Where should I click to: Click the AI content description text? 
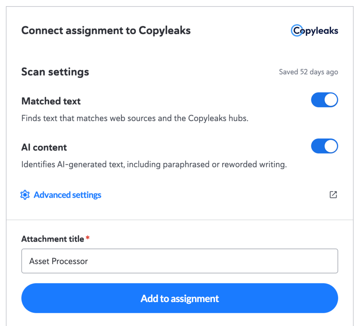point(154,164)
